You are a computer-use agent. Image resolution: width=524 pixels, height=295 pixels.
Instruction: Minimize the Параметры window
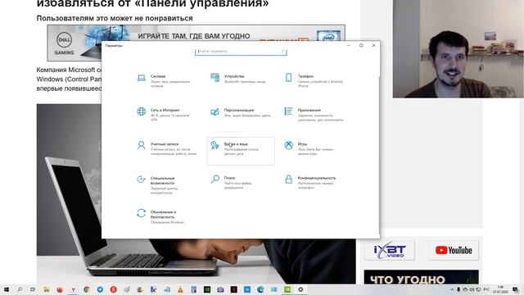pos(349,45)
